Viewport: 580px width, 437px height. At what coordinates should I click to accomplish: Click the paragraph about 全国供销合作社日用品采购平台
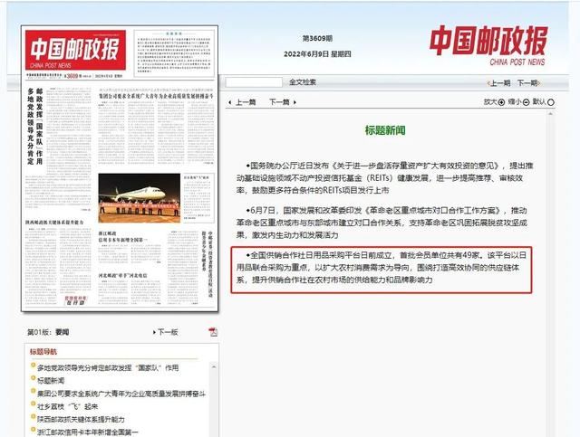pyautogui.click(x=382, y=268)
